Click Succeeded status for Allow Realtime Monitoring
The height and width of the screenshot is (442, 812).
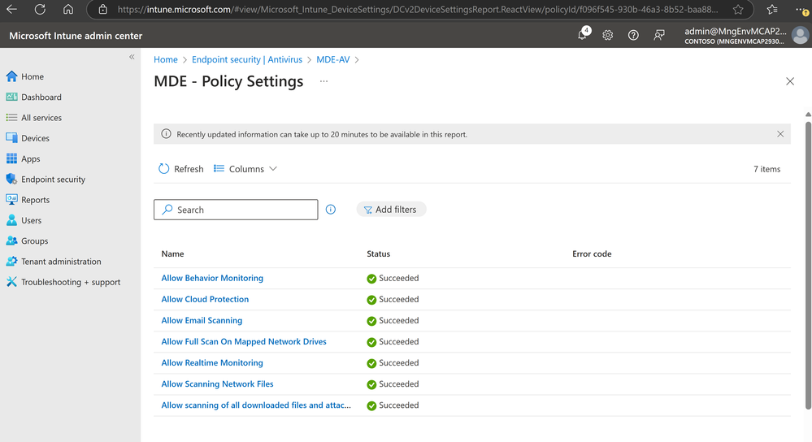[x=393, y=363]
